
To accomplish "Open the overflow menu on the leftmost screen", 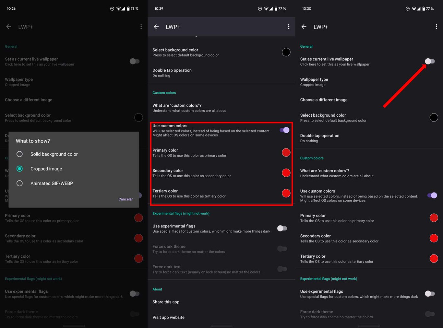I will (x=141, y=27).
